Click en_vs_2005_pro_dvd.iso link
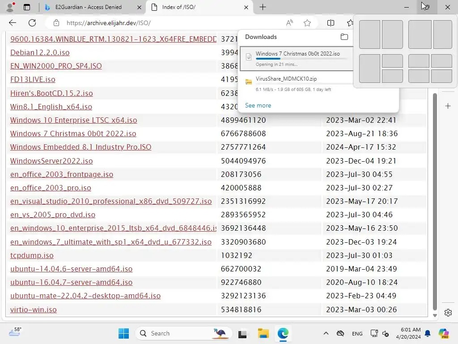The image size is (458, 344). click(x=53, y=215)
